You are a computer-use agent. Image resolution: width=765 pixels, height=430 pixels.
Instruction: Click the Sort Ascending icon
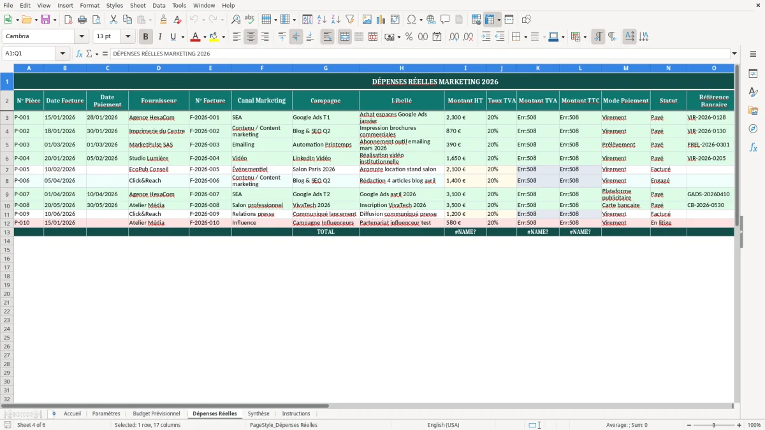click(x=322, y=20)
